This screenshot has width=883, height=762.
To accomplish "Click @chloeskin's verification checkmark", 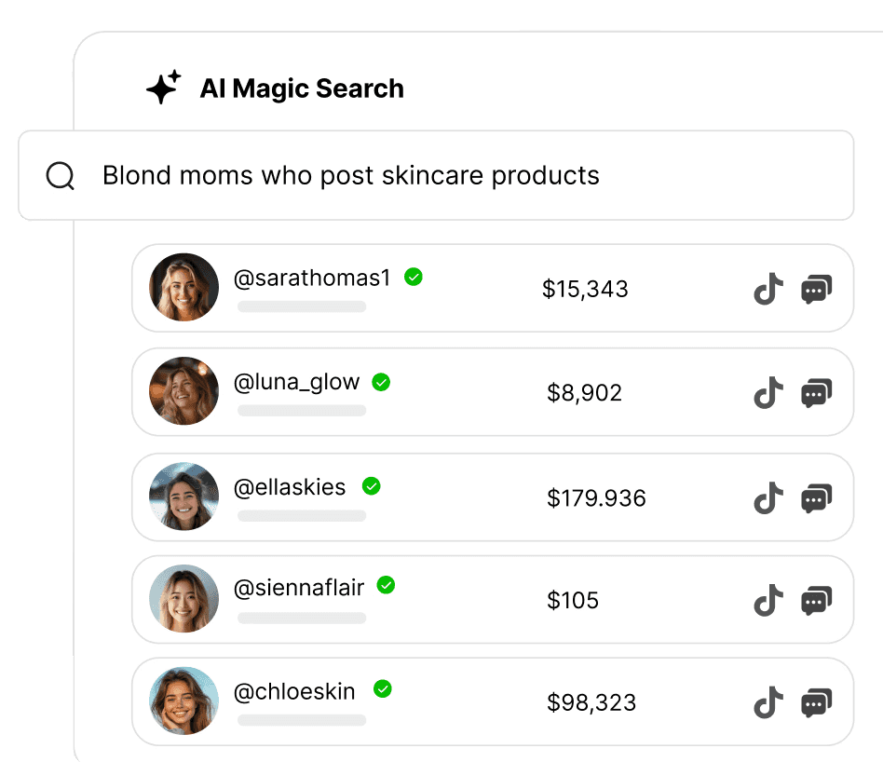I will (383, 690).
